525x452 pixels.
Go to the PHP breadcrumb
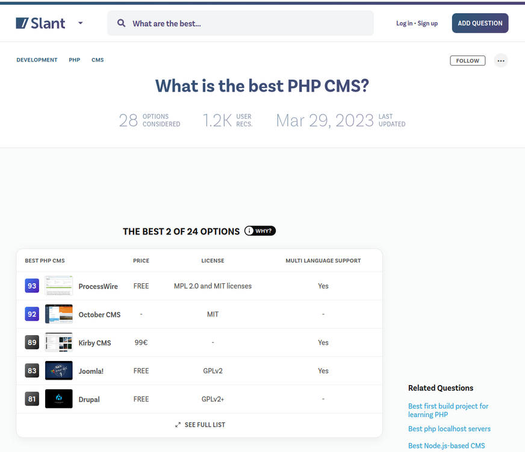click(x=74, y=60)
